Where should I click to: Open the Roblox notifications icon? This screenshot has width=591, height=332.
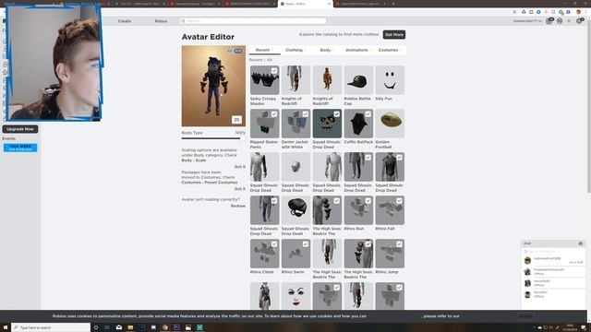pyautogui.click(x=580, y=21)
